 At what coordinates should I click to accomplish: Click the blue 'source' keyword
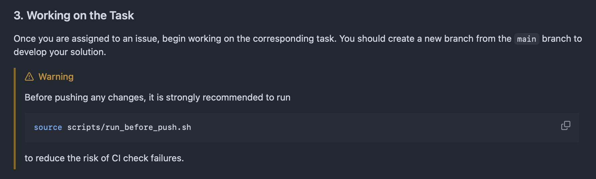[x=48, y=127]
